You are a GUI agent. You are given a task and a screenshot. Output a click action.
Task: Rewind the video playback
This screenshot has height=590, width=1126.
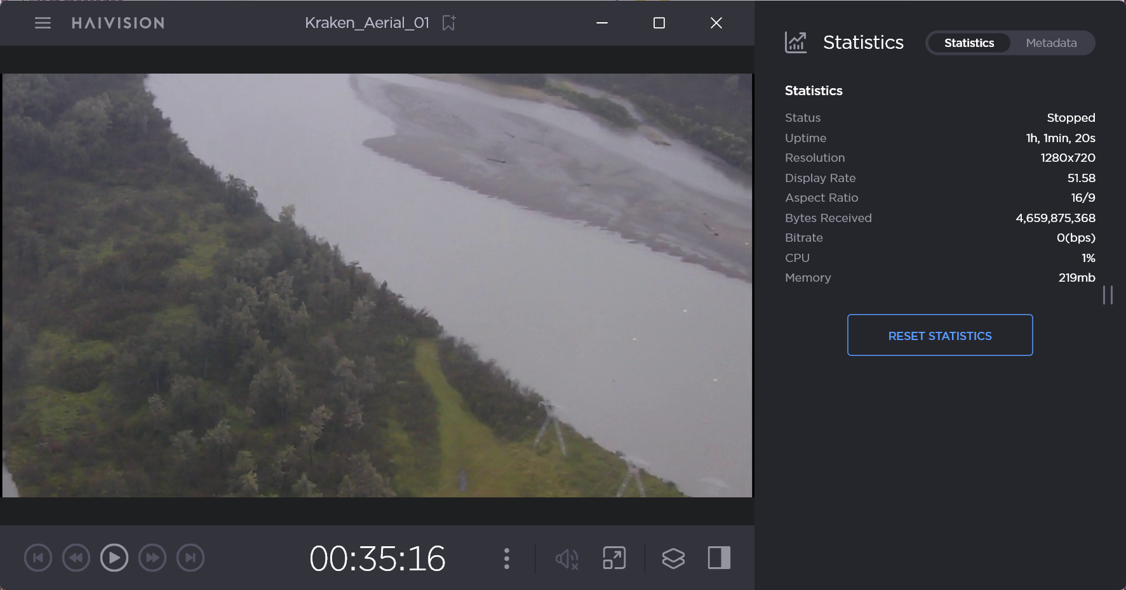(x=76, y=558)
